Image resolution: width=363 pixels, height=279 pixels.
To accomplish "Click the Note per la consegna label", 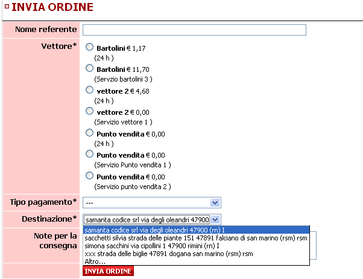I will (x=55, y=241).
